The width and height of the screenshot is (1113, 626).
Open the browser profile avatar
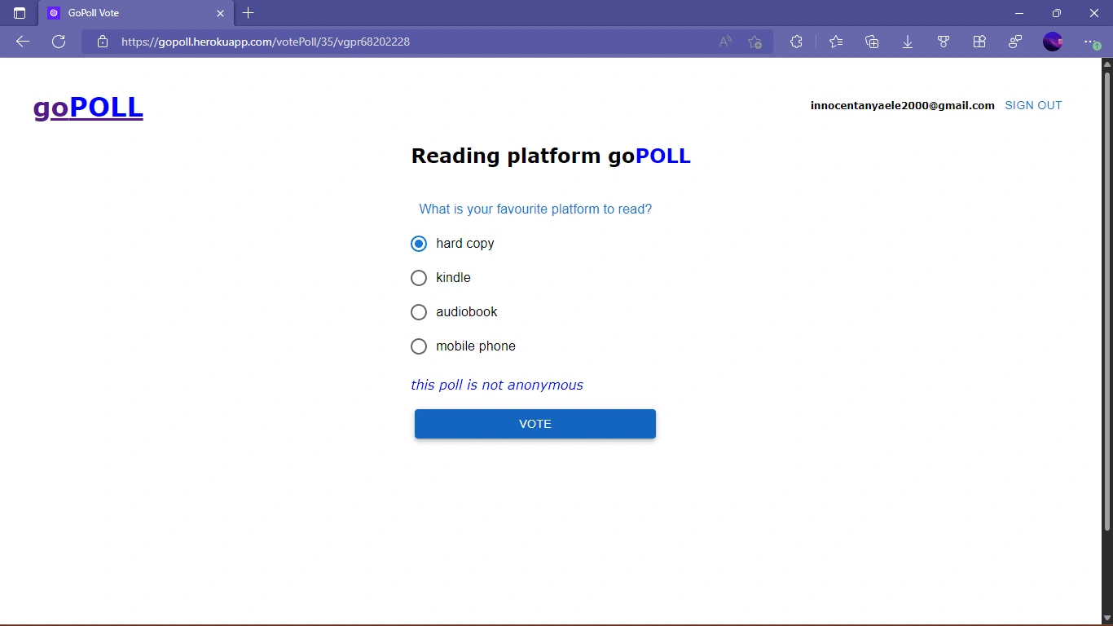1053,42
